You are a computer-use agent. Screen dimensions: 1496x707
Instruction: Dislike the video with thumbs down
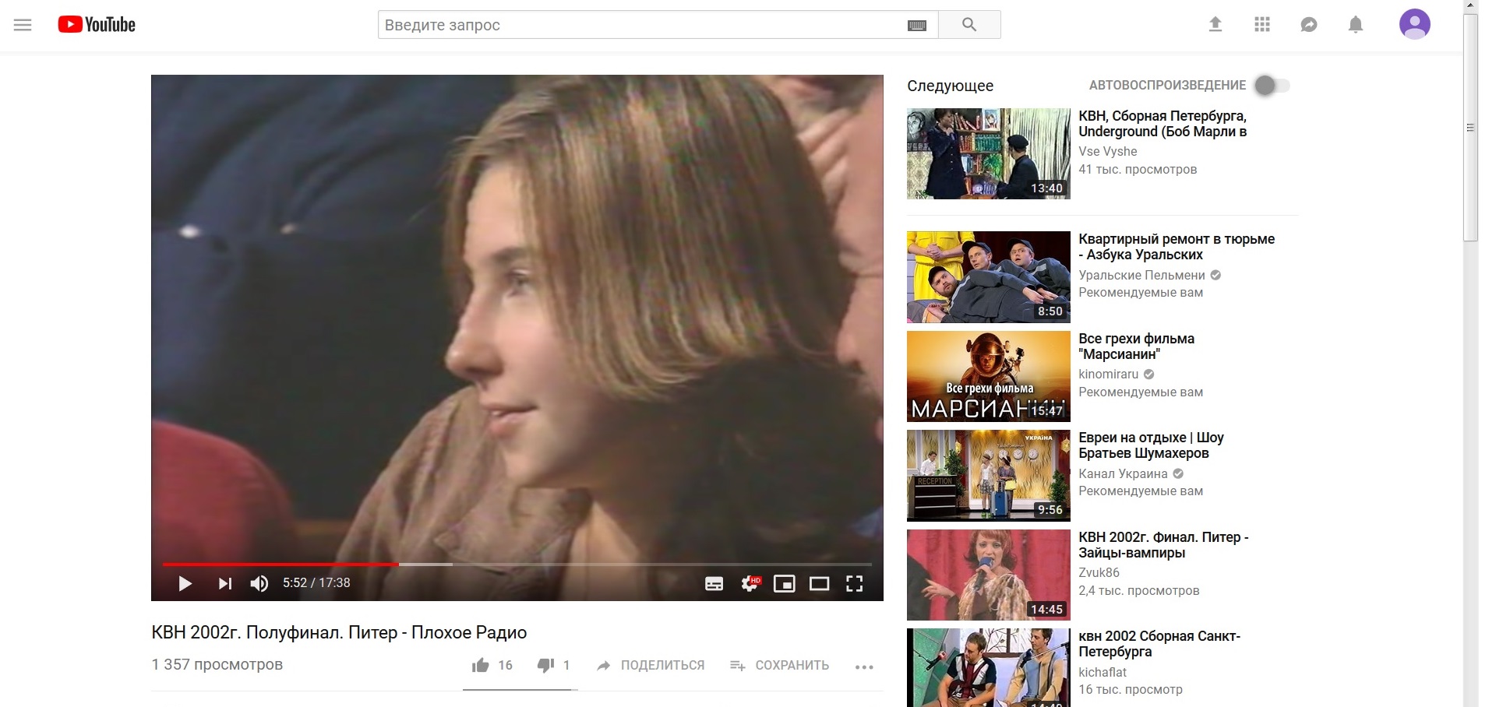pyautogui.click(x=545, y=665)
